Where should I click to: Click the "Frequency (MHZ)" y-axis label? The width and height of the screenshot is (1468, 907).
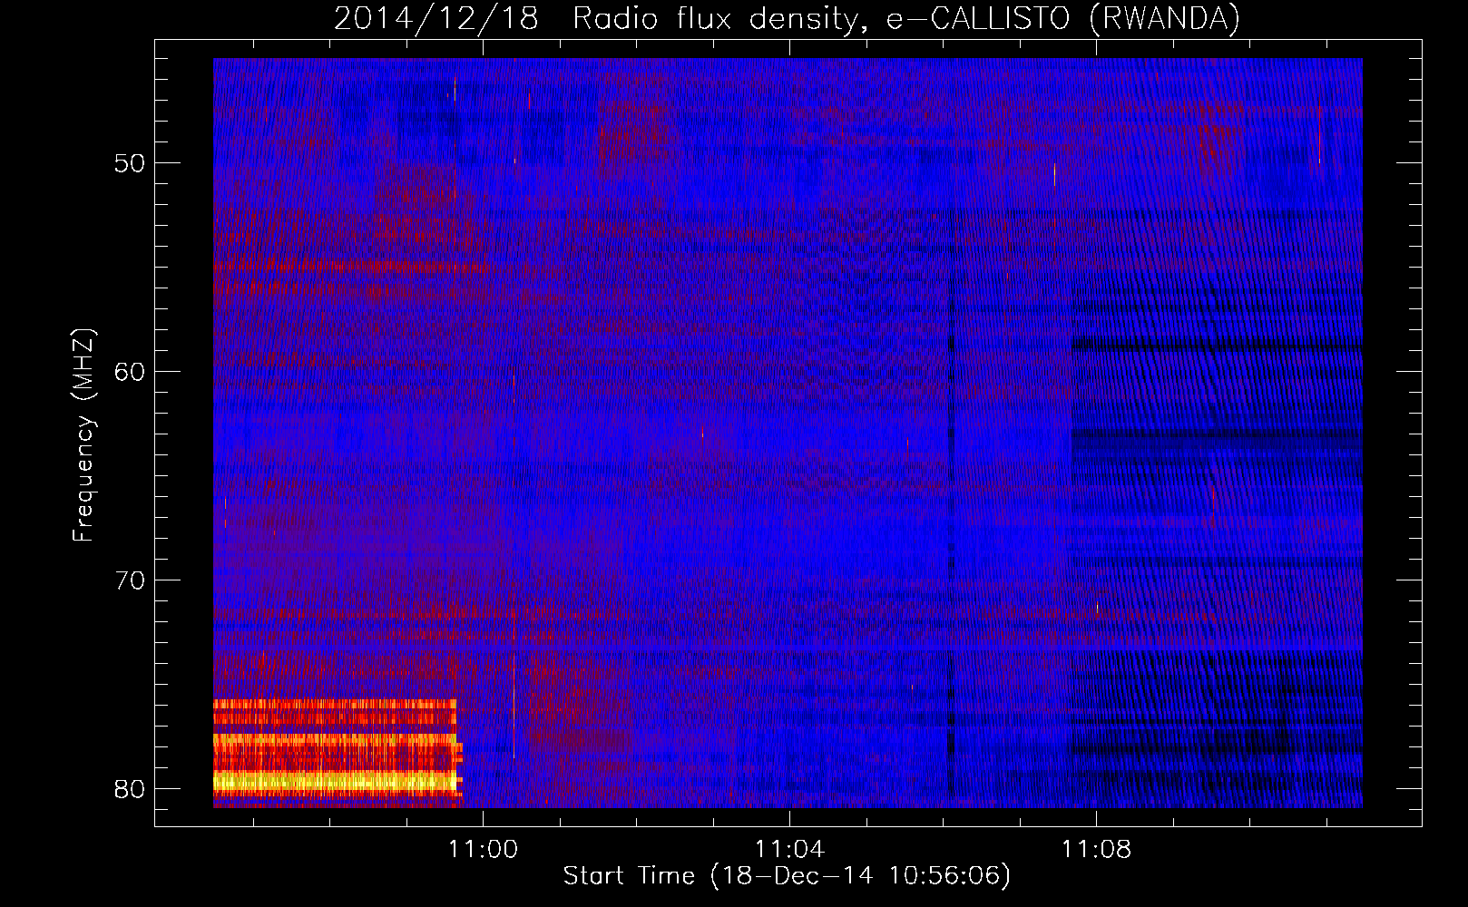[83, 434]
